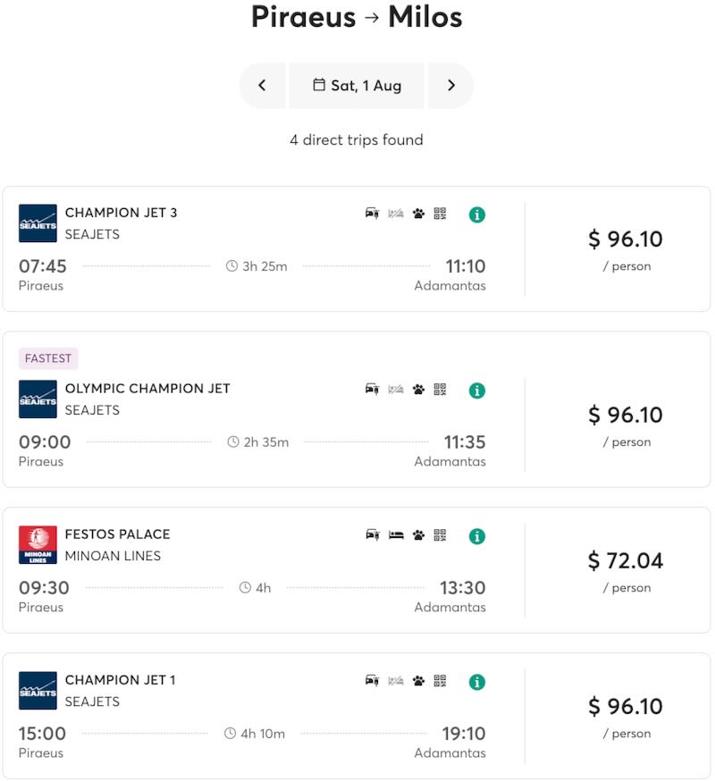Click the vehicle transport icon on Champion Jet 3

point(371,214)
